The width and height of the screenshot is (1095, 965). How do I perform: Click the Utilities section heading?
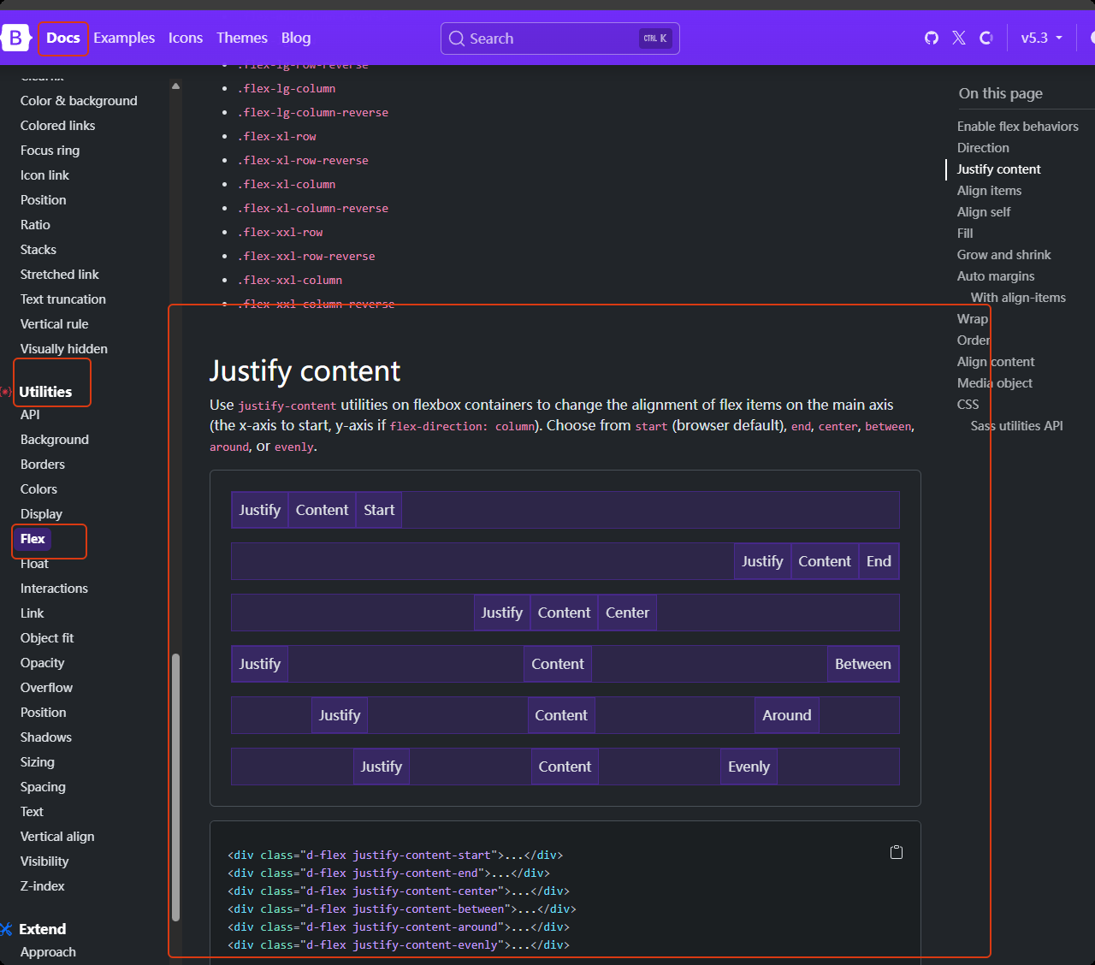[x=45, y=392]
